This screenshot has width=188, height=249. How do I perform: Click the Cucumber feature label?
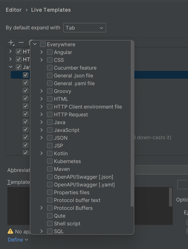tap(75, 68)
